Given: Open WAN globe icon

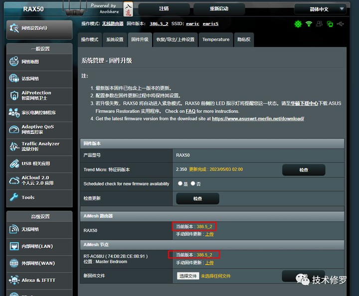Looking at the screenshot, I should pos(14,263).
